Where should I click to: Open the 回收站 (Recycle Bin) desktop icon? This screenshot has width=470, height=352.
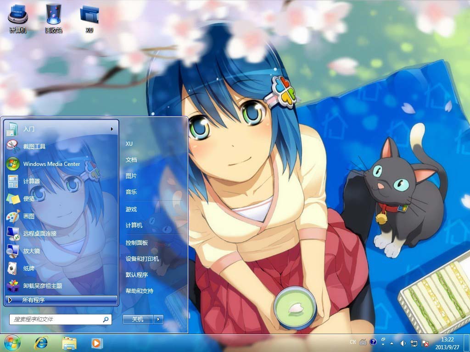pyautogui.click(x=53, y=17)
